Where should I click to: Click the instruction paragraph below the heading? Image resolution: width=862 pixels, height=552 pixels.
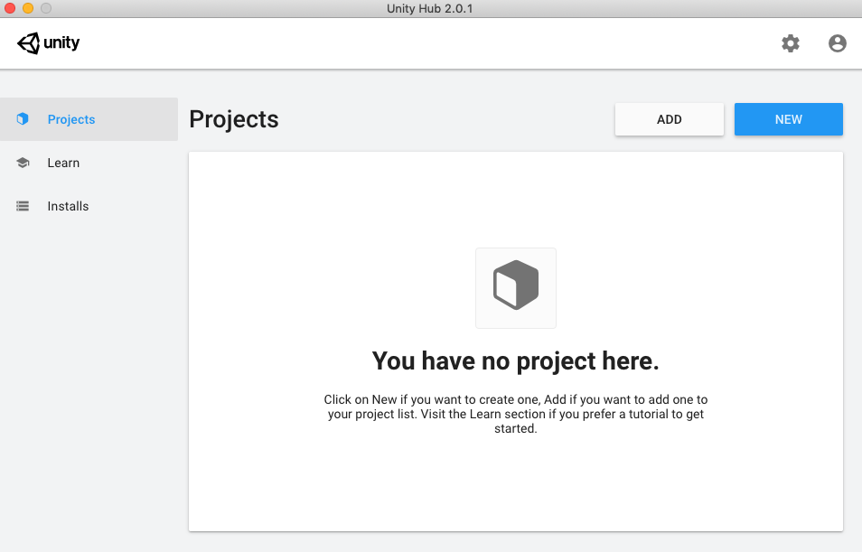516,414
